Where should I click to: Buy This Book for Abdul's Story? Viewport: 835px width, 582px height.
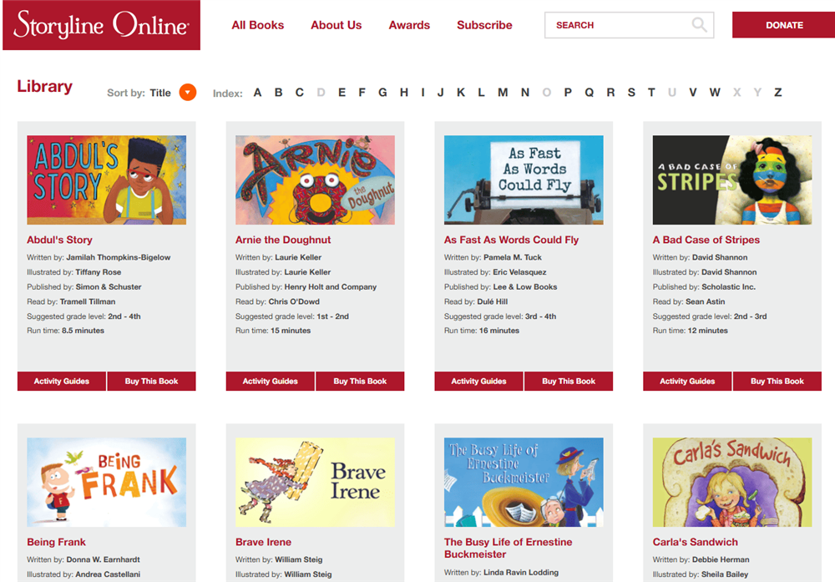[152, 382]
